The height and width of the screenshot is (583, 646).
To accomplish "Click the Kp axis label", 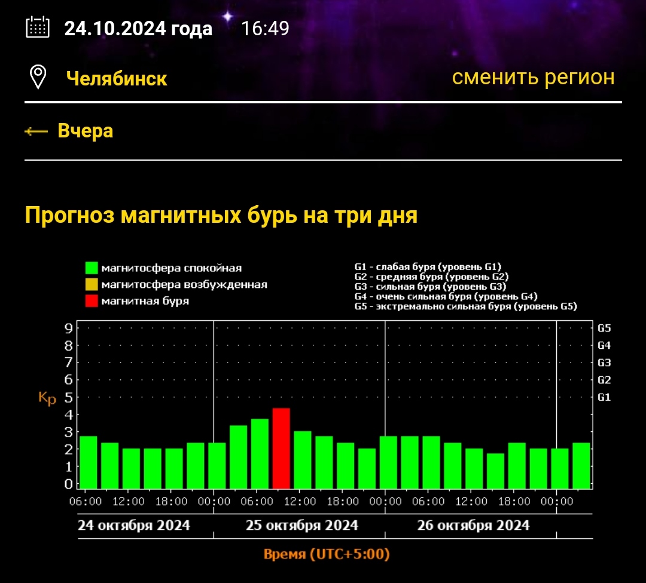I will (47, 398).
